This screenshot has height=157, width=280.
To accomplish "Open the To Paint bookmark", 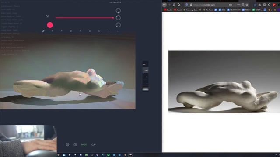I will coord(208,10).
